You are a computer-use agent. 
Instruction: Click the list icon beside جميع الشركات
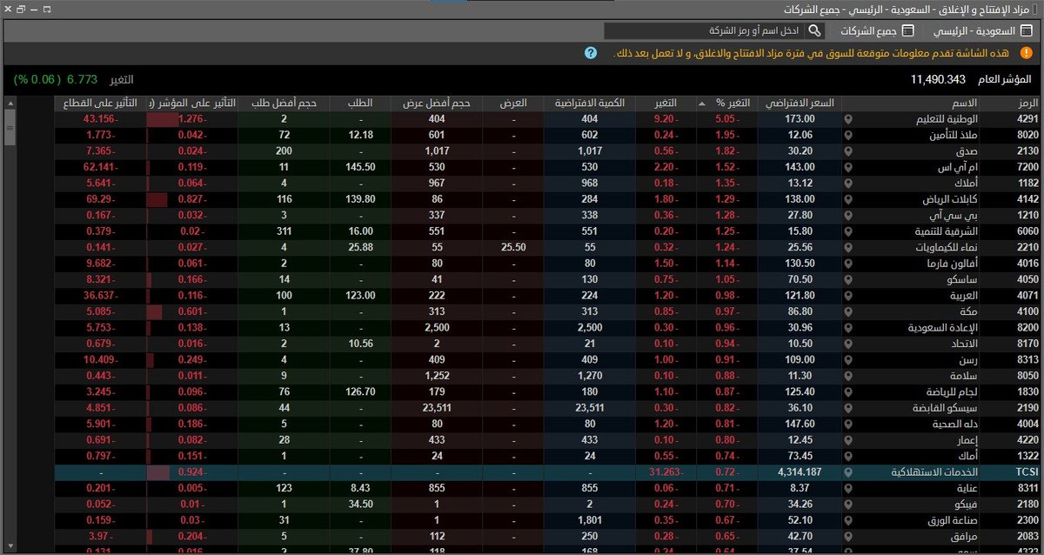click(x=907, y=30)
